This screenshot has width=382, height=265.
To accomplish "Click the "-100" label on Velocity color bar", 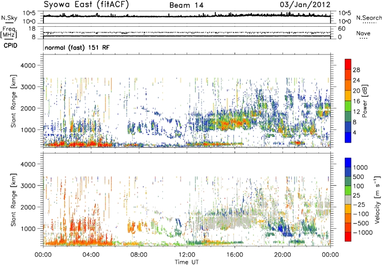I will [361, 214].
